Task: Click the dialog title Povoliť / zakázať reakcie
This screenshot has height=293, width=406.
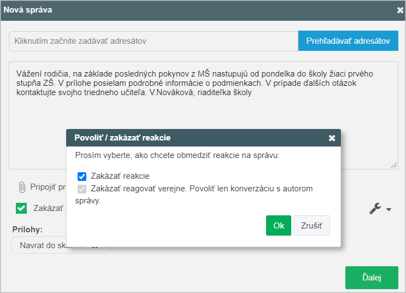Action: point(122,138)
